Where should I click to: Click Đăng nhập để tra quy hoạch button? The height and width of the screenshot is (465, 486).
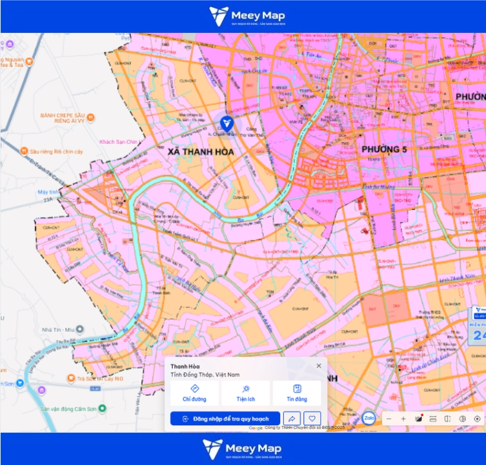click(225, 419)
